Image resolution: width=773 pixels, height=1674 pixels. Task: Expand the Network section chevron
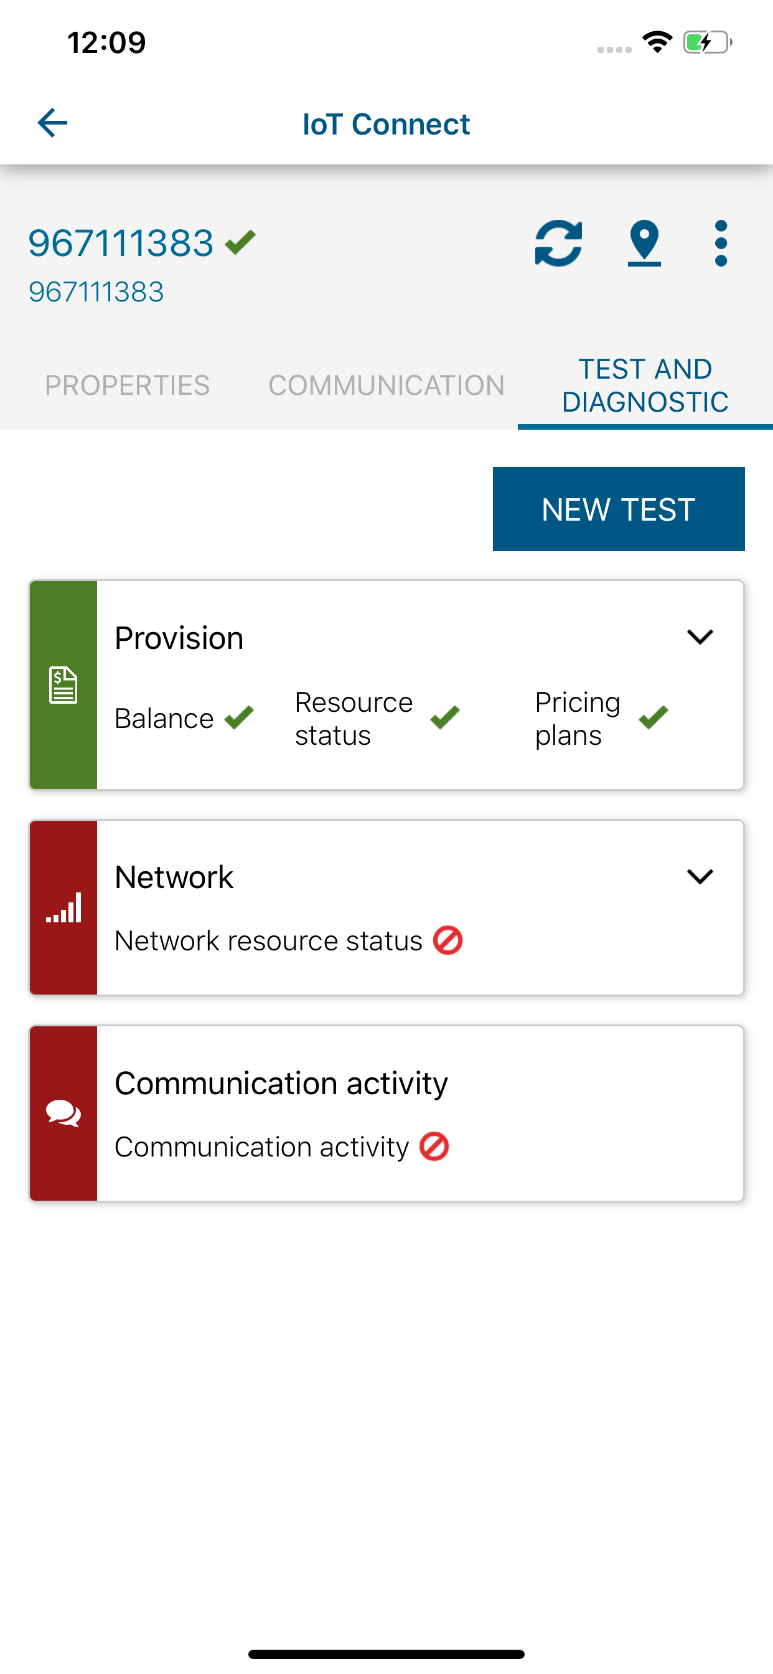coord(700,876)
